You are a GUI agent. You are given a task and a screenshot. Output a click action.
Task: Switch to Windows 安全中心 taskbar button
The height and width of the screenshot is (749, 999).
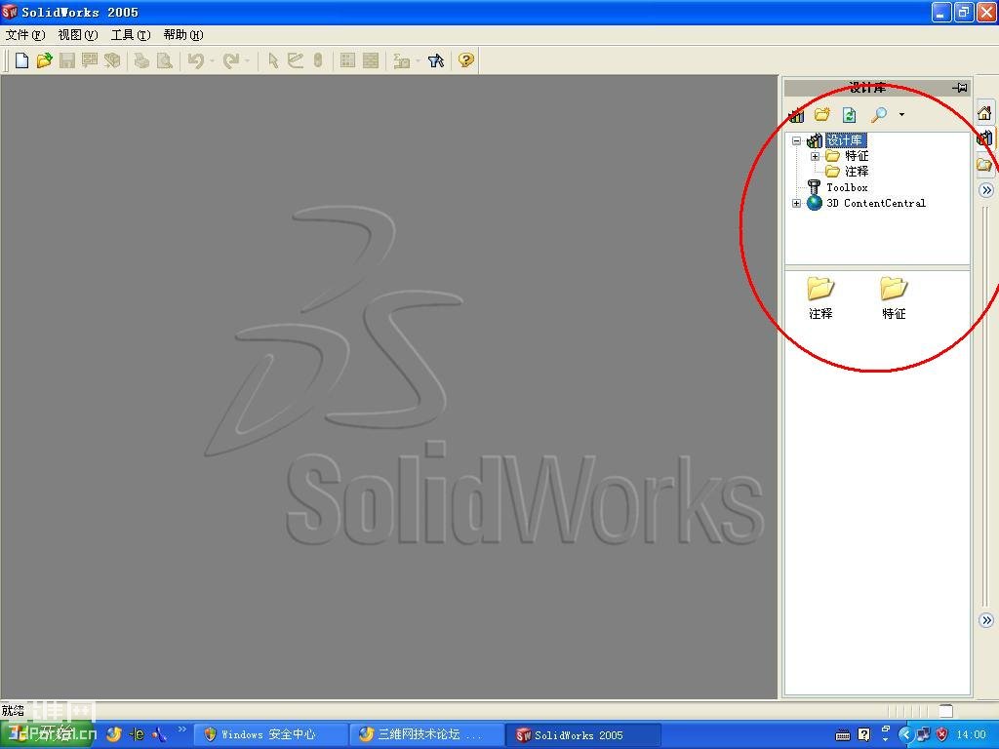tap(270, 735)
